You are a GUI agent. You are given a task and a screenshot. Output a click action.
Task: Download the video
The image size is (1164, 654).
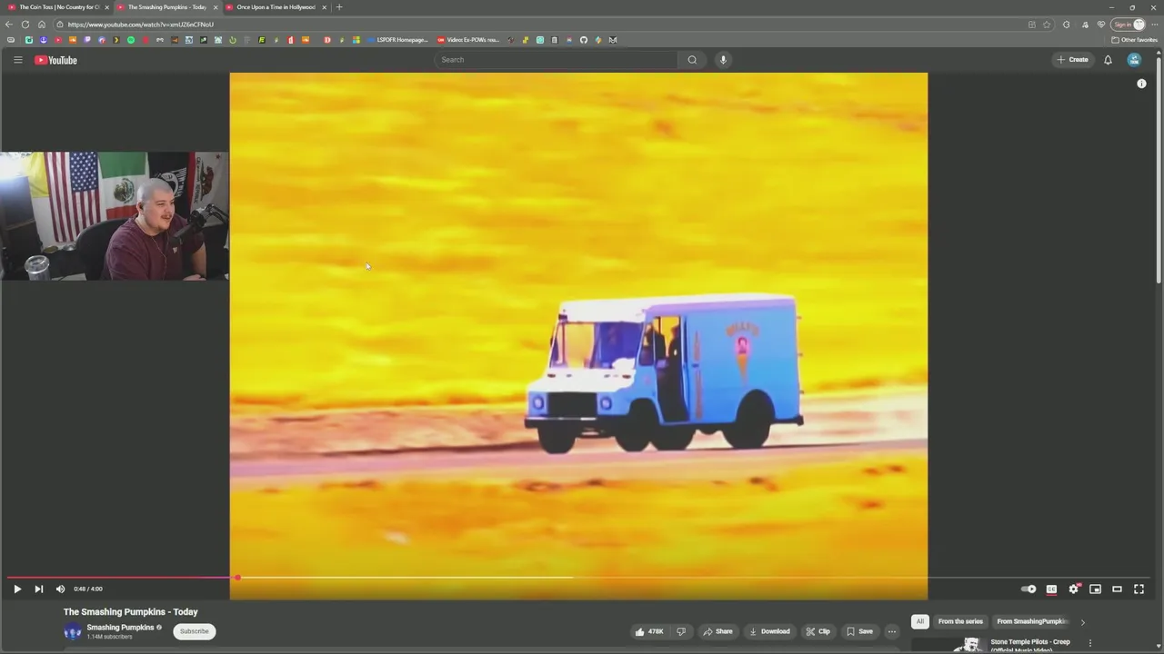point(769,631)
